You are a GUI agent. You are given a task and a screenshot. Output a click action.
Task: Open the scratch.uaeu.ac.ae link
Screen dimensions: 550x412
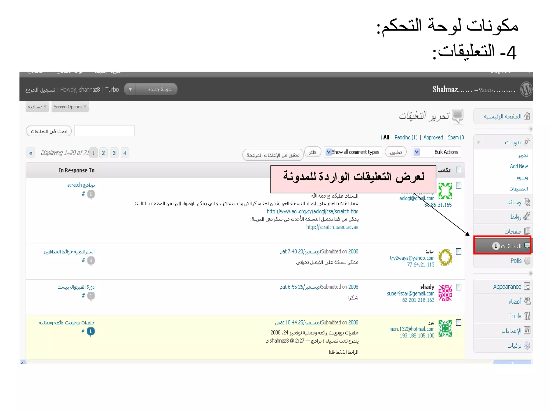pyautogui.click(x=332, y=227)
